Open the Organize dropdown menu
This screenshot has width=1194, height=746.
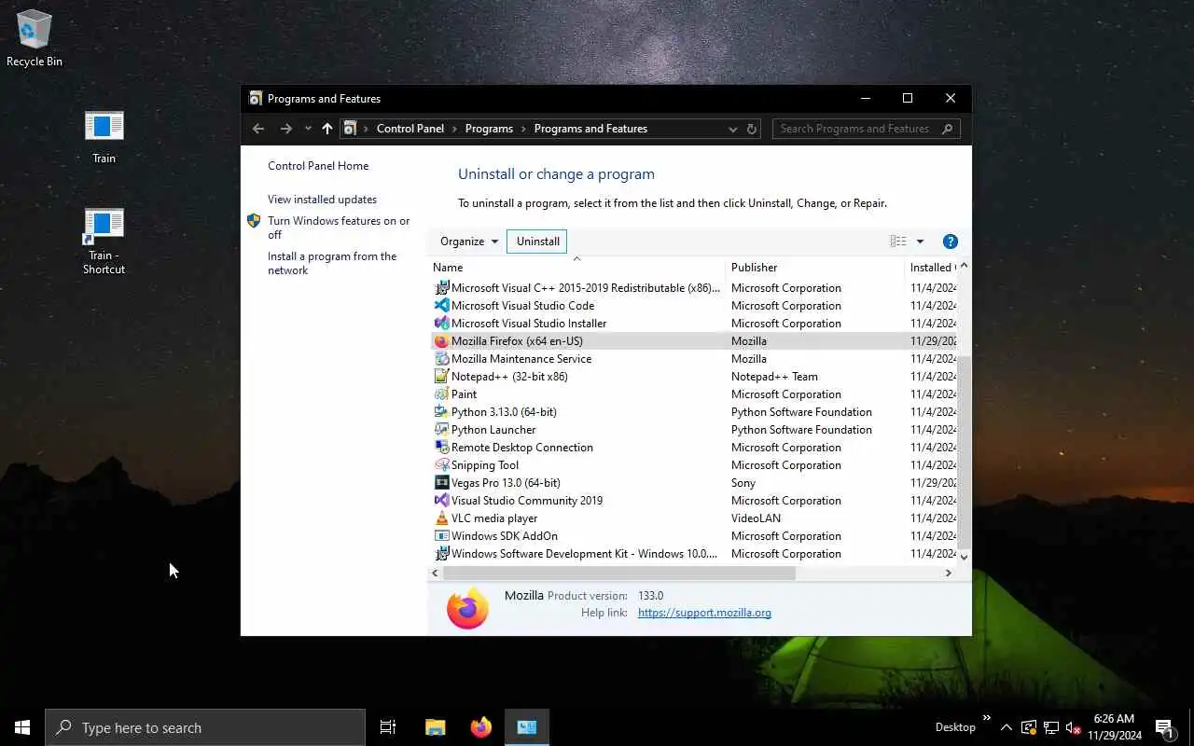[x=469, y=242]
